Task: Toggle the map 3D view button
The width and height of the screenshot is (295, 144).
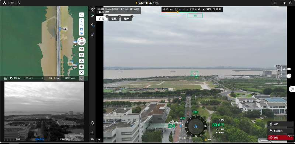Action: click(x=81, y=49)
